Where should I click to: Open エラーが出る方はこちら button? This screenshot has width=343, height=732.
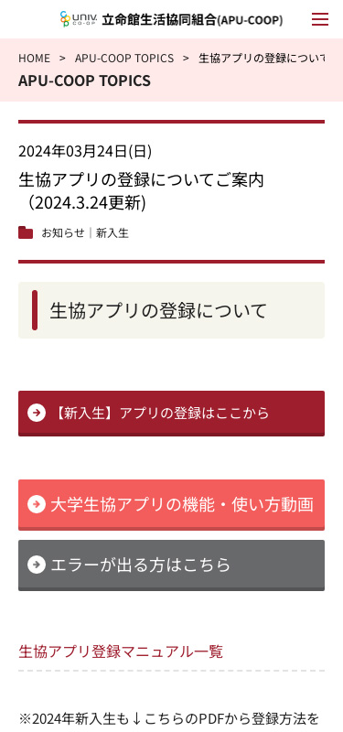point(171,565)
